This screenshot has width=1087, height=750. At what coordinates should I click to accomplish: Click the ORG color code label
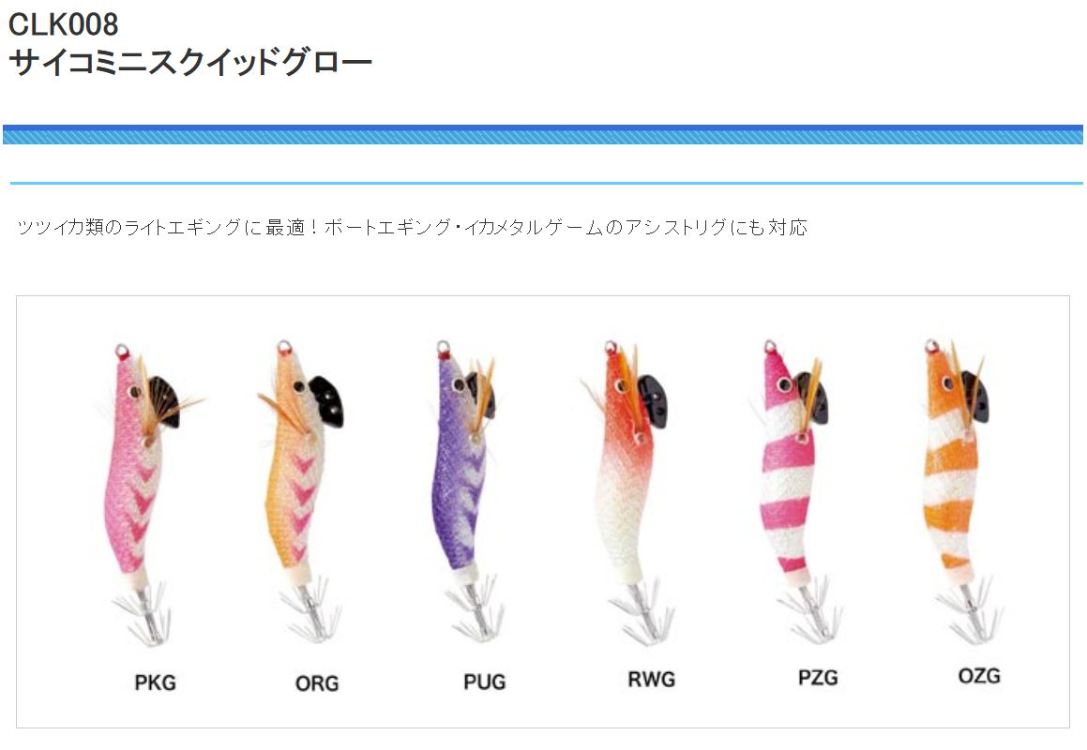[x=317, y=683]
